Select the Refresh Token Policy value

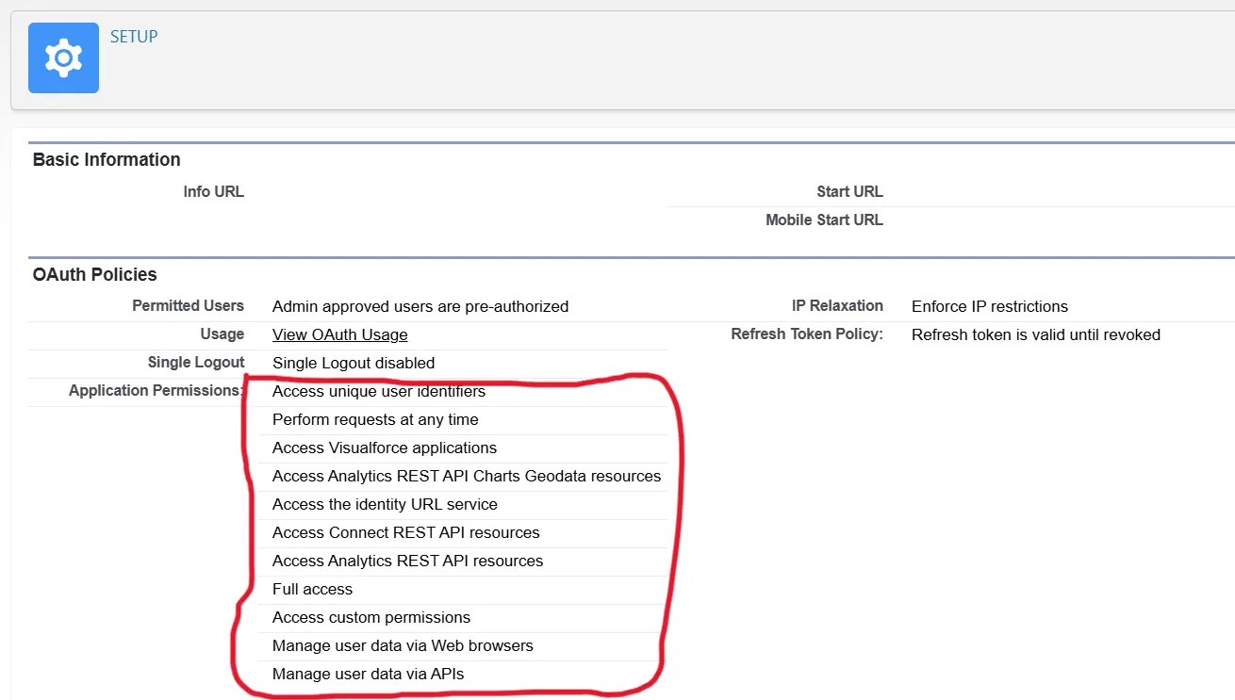point(1035,334)
